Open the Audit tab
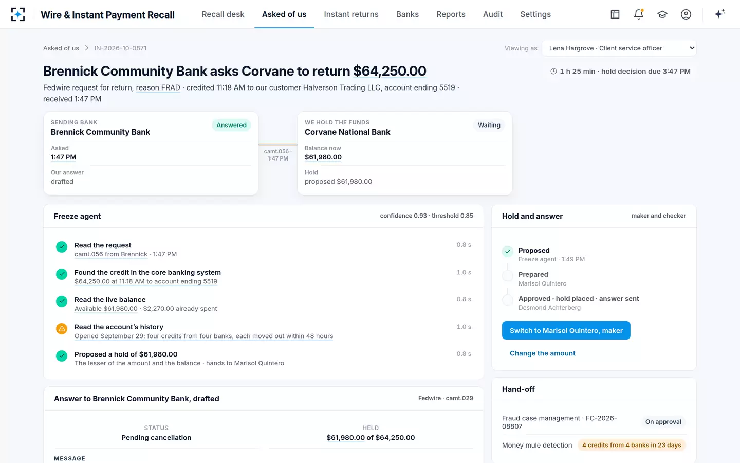The width and height of the screenshot is (740, 463). point(493,14)
